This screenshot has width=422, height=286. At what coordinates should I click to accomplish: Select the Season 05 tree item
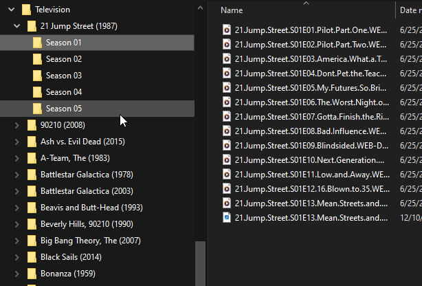[97, 109]
